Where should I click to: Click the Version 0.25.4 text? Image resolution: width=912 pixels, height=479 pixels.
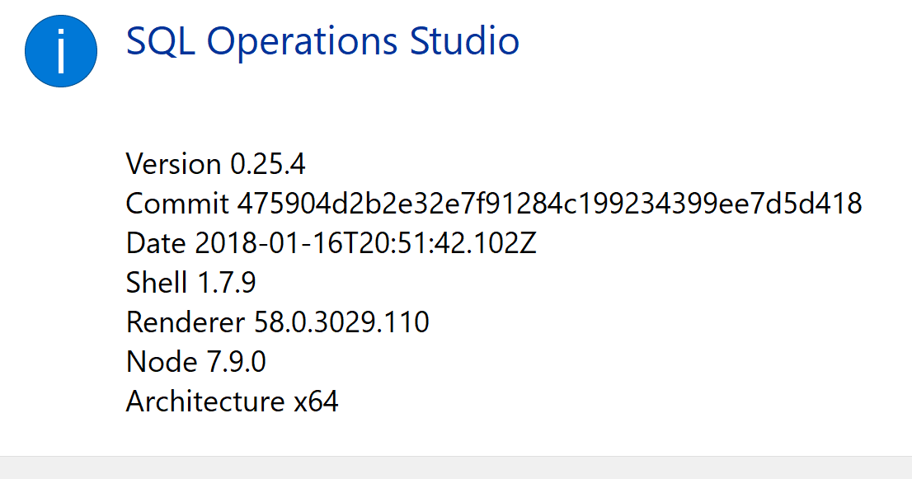[214, 164]
